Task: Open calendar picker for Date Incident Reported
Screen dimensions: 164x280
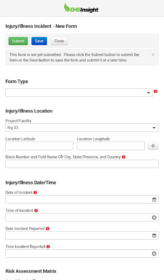Action: click(154, 235)
